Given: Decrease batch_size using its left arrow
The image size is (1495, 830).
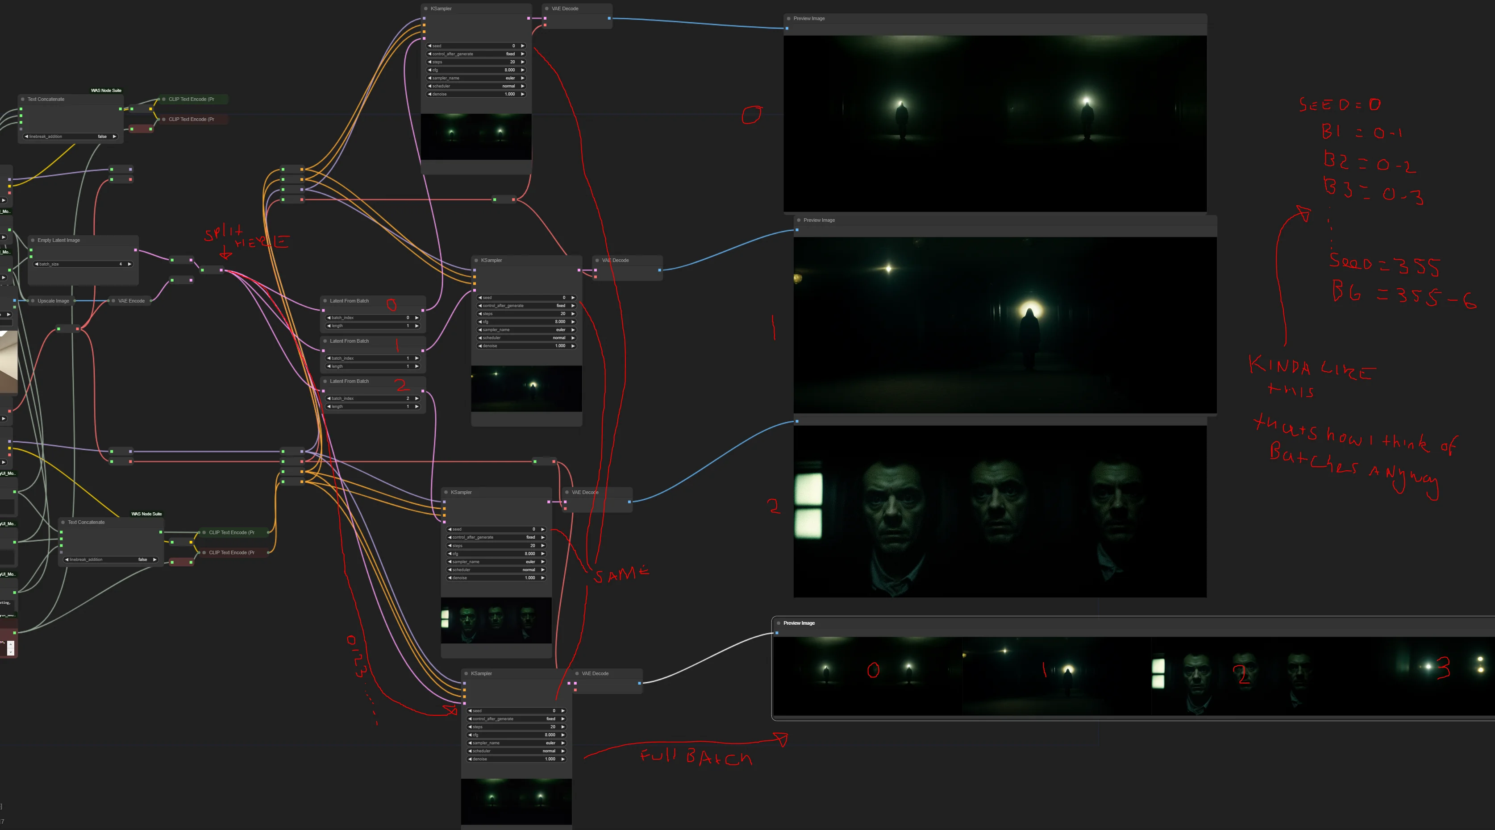Looking at the screenshot, I should coord(37,265).
